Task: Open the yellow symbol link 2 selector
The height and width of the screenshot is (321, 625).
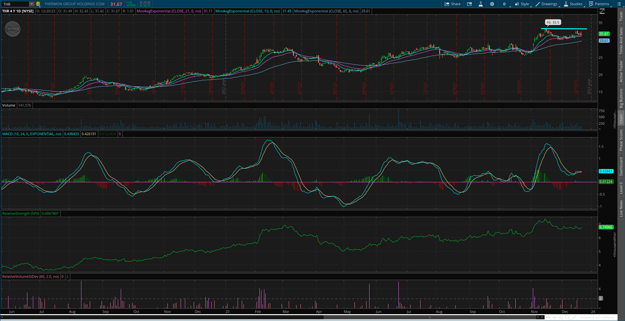Action: point(38,4)
